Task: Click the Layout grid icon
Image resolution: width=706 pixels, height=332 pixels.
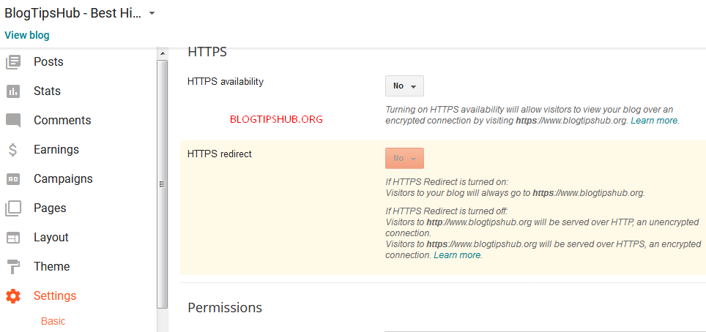Action: point(13,238)
